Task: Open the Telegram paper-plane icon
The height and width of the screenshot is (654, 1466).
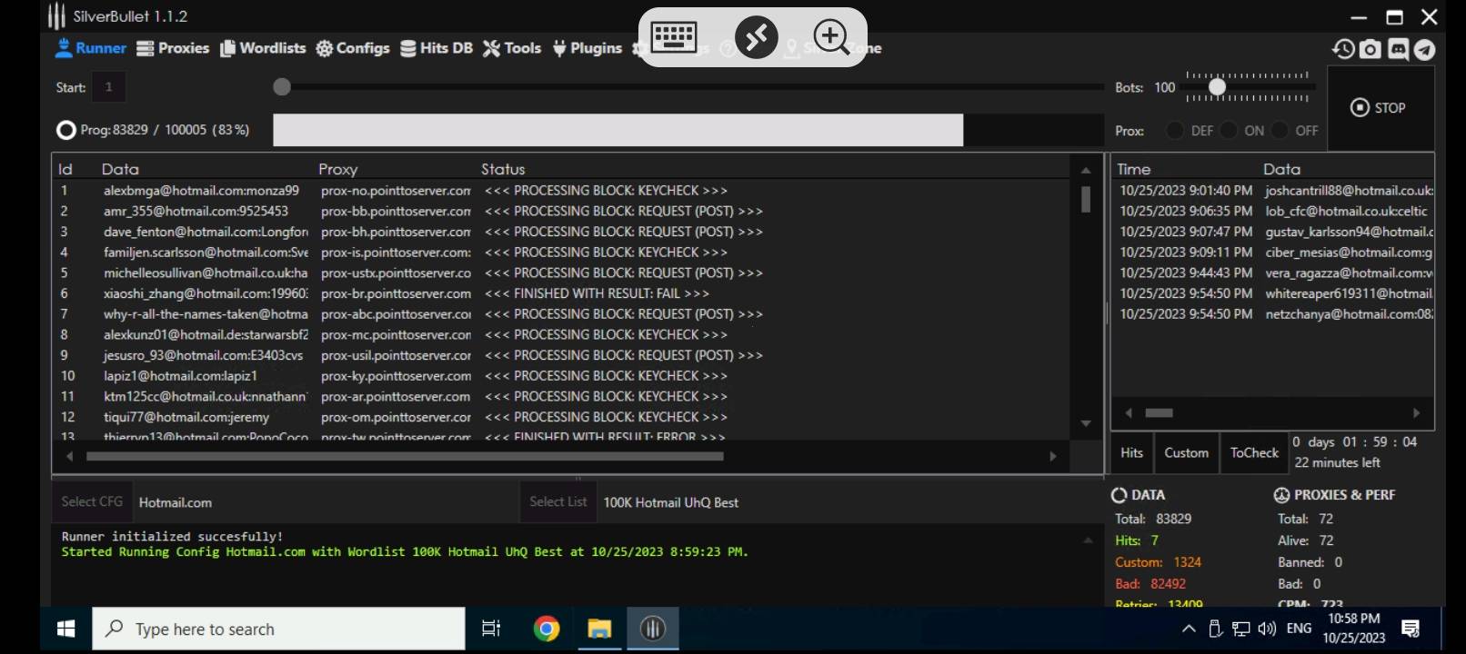Action: [1424, 49]
